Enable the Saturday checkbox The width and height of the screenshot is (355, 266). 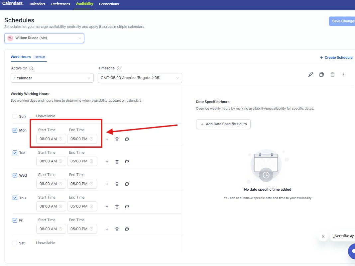click(x=15, y=243)
